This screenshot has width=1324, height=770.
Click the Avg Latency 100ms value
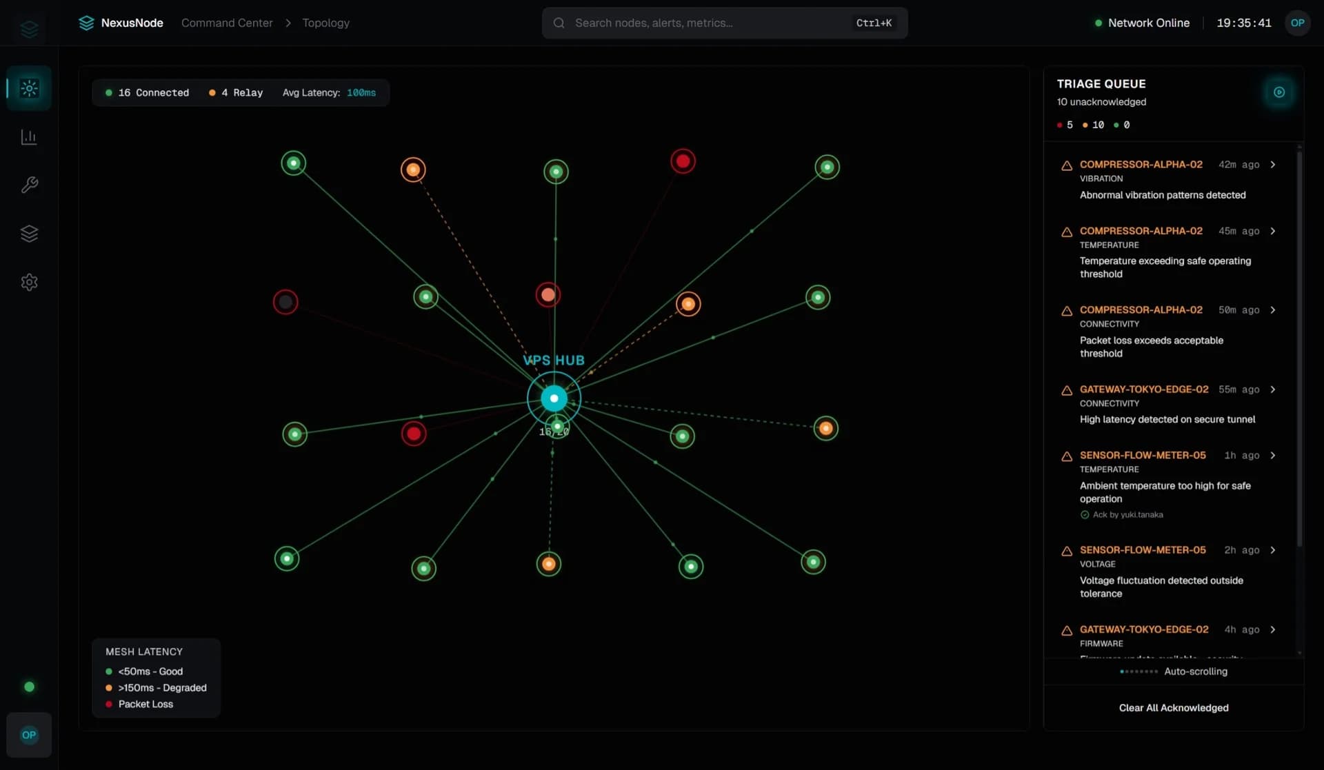[x=361, y=92]
